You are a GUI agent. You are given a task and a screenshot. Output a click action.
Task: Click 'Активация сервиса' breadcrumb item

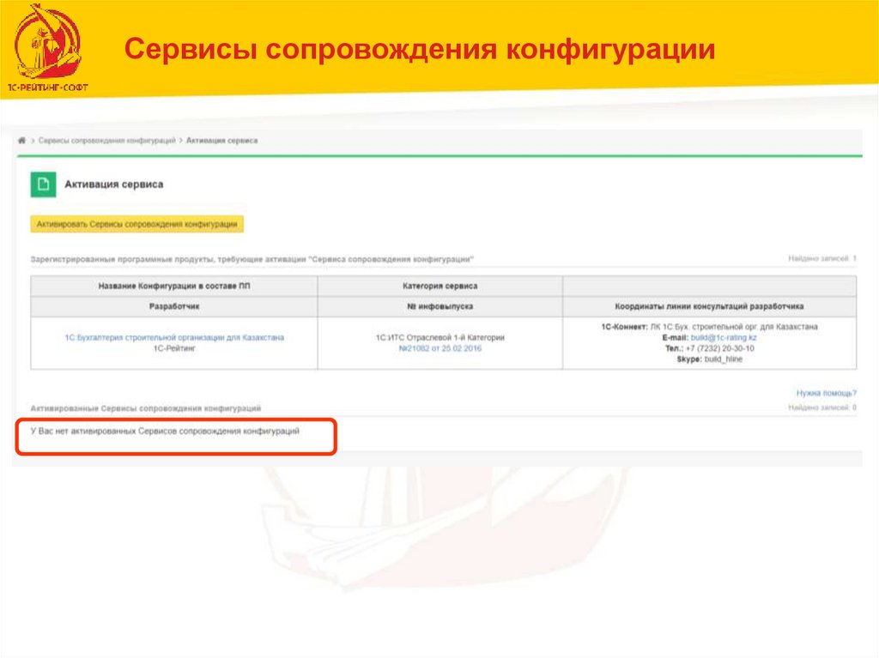click(222, 140)
